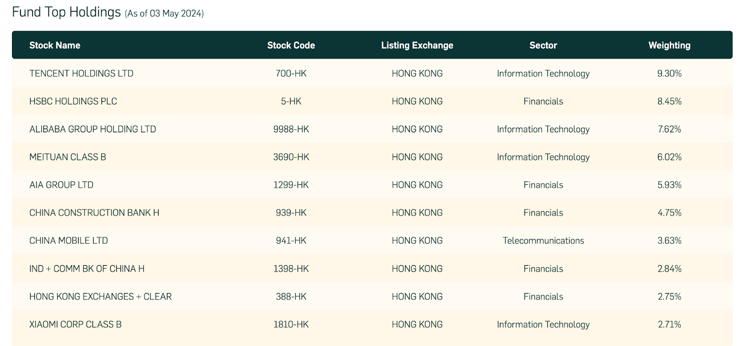Viewport: 744px width, 346px height.
Task: Click stock code 1810-HK
Action: pos(291,324)
